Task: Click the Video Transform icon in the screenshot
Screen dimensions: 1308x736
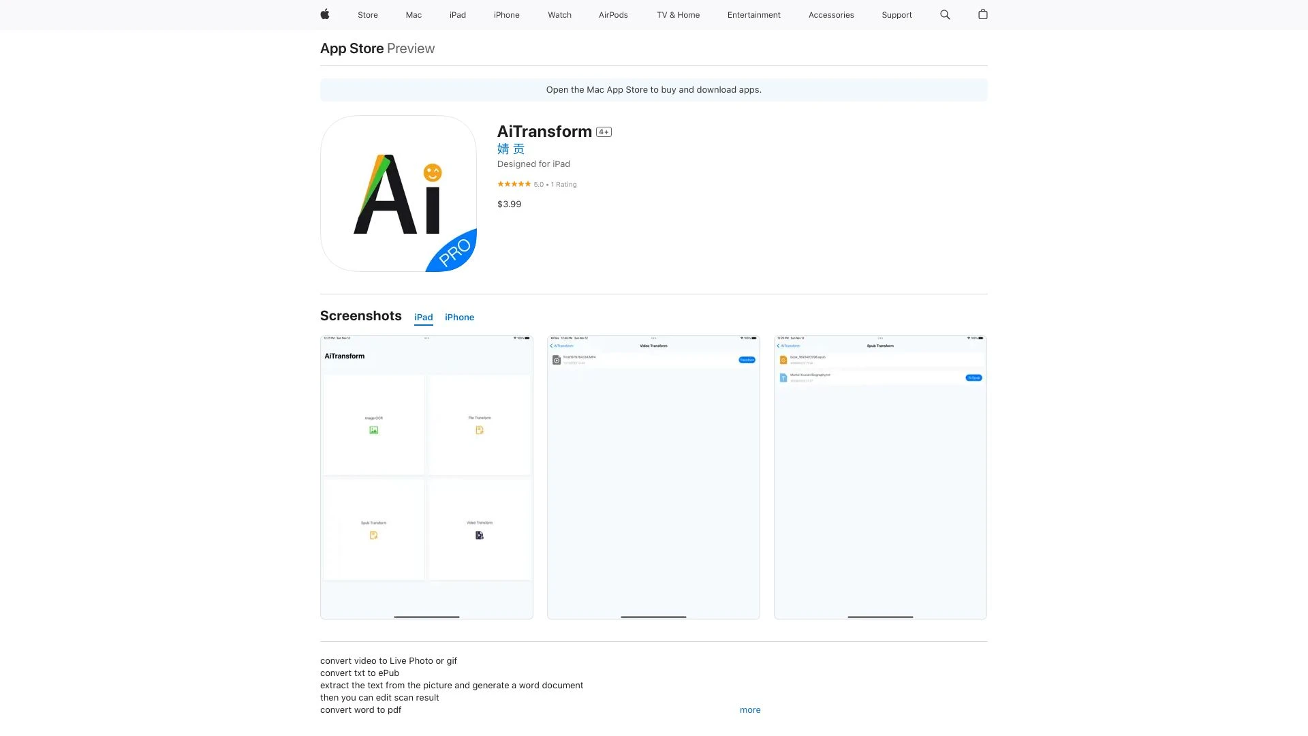Action: [x=479, y=535]
